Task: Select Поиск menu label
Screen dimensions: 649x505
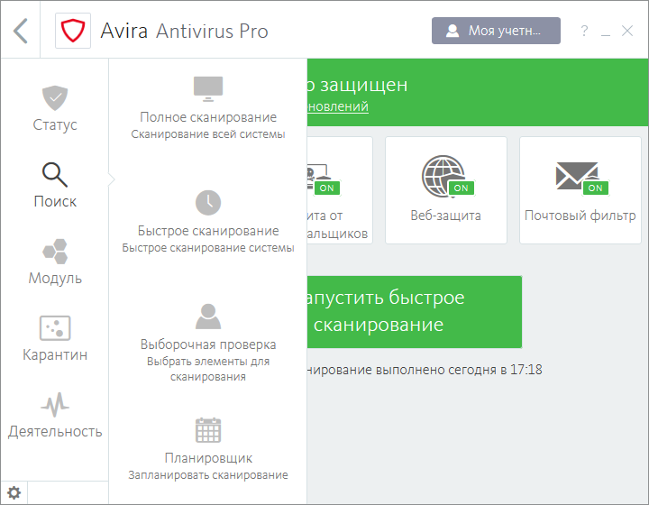Action: click(55, 202)
